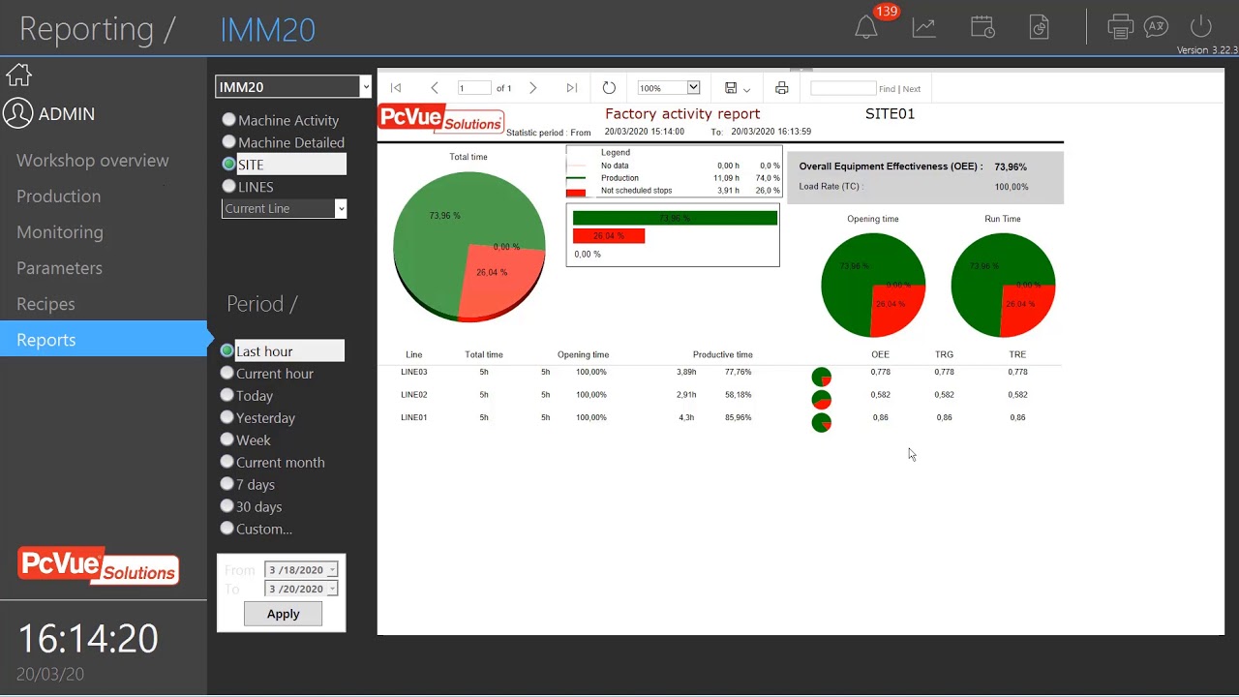The height and width of the screenshot is (697, 1239).
Task: Click the Apply button
Action: tap(283, 614)
